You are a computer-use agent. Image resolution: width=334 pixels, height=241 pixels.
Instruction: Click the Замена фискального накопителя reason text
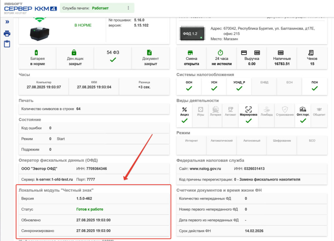(270, 180)
